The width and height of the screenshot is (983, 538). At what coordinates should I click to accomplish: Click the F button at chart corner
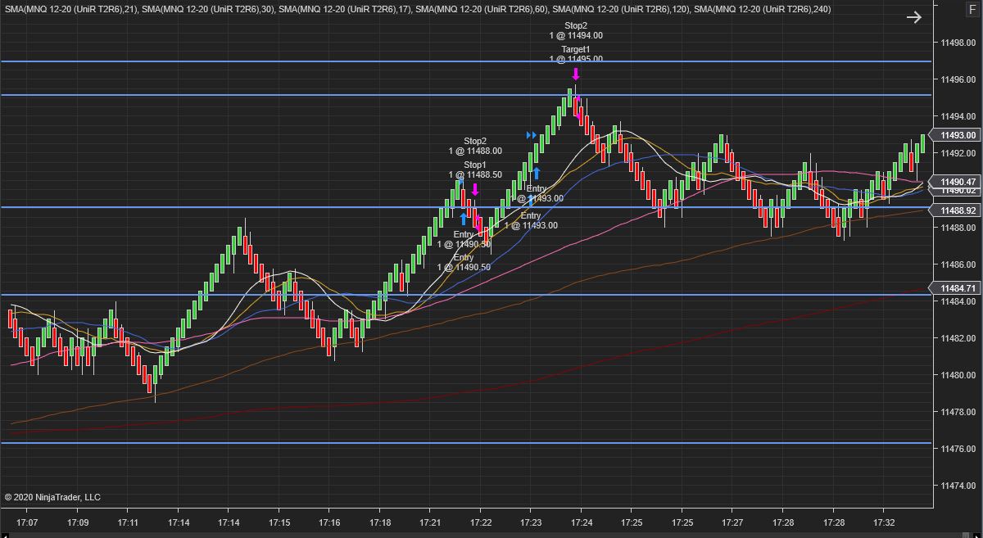tap(972, 9)
